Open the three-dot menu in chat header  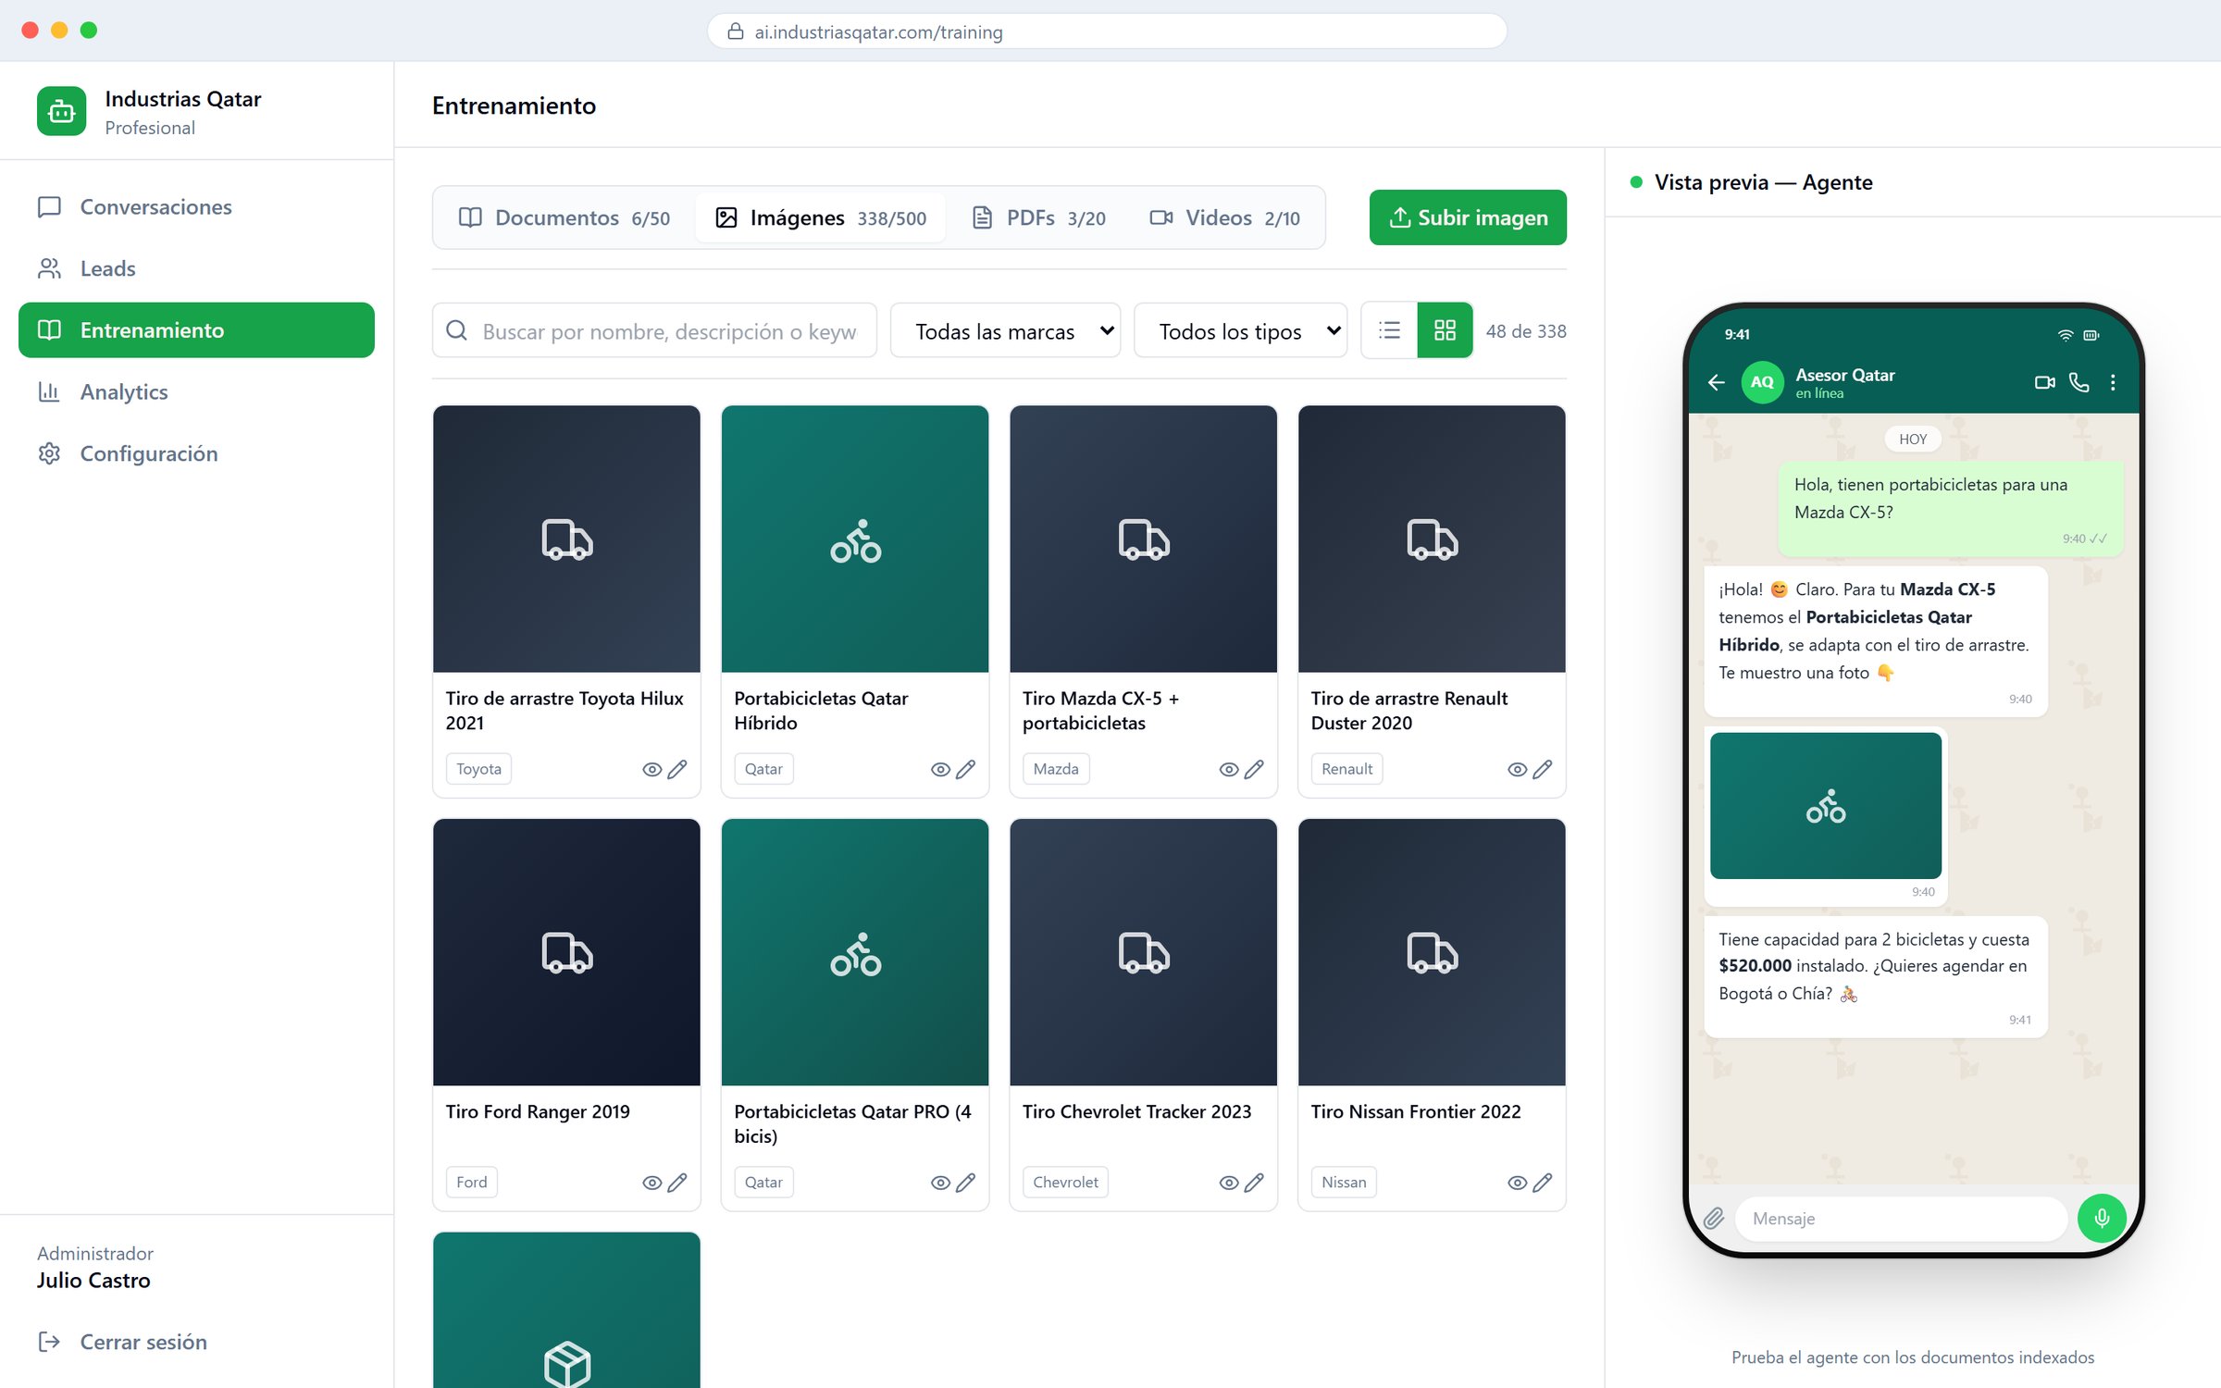pyautogui.click(x=2113, y=382)
